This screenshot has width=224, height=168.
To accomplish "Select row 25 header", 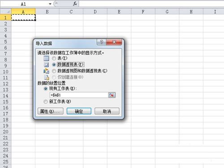I will pos(5,162).
